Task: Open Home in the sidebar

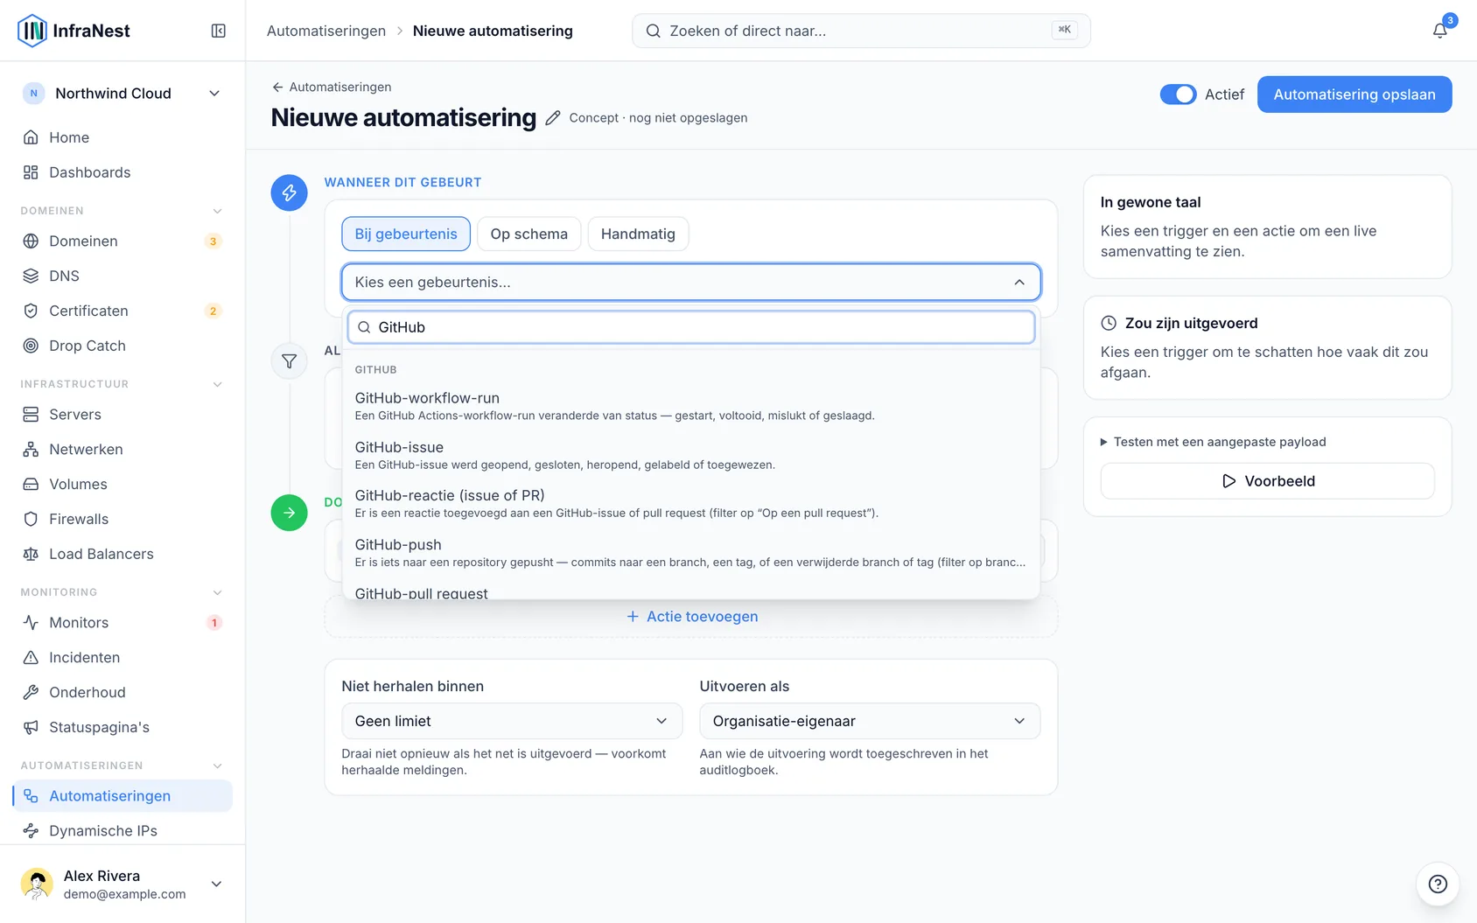Action: (x=122, y=137)
